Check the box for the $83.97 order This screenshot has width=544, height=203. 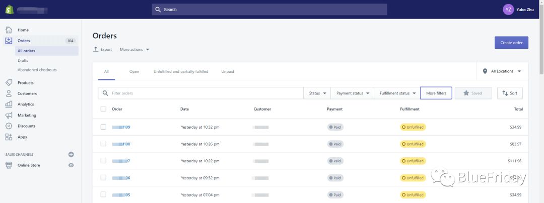pyautogui.click(x=103, y=144)
